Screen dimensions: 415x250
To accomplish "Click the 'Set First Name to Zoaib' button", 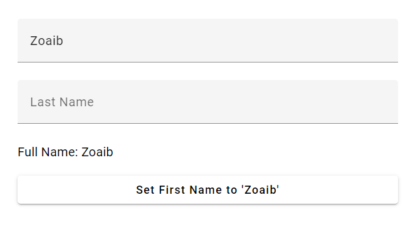I will coord(208,189).
